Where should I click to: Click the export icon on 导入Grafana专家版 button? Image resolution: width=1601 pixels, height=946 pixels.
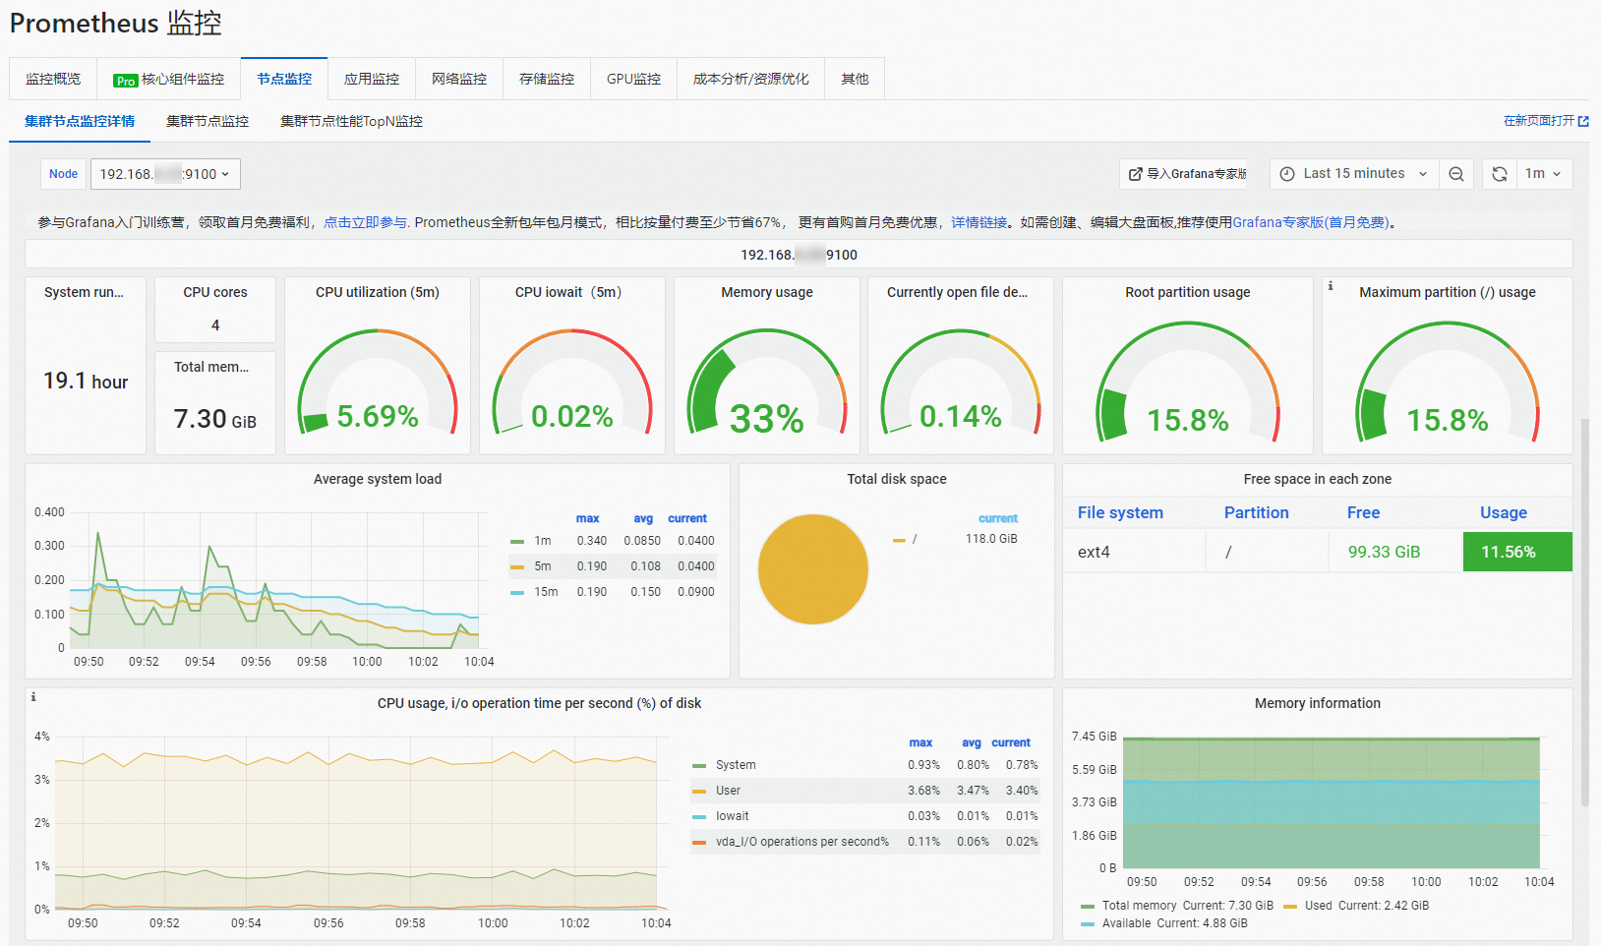click(x=1136, y=174)
